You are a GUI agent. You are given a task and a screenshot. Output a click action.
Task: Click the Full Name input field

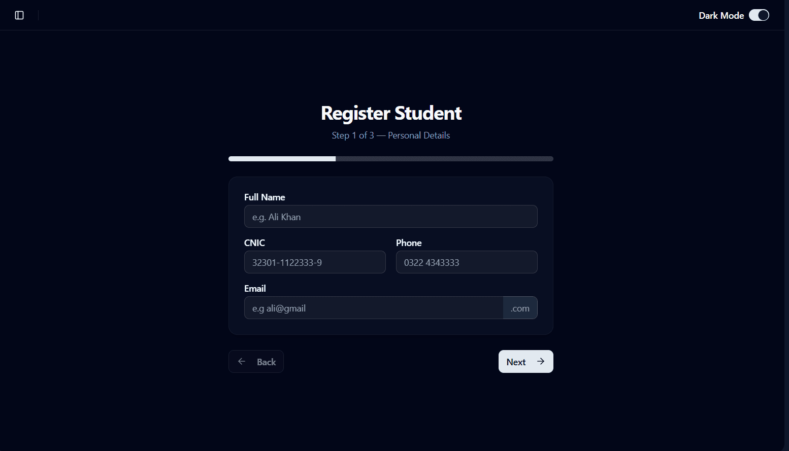click(390, 216)
